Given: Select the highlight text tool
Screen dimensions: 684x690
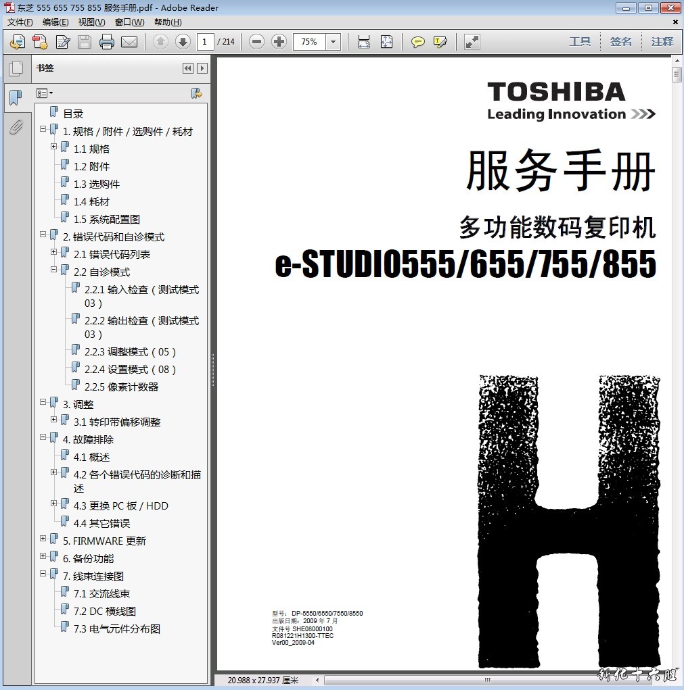Looking at the screenshot, I should [x=440, y=42].
